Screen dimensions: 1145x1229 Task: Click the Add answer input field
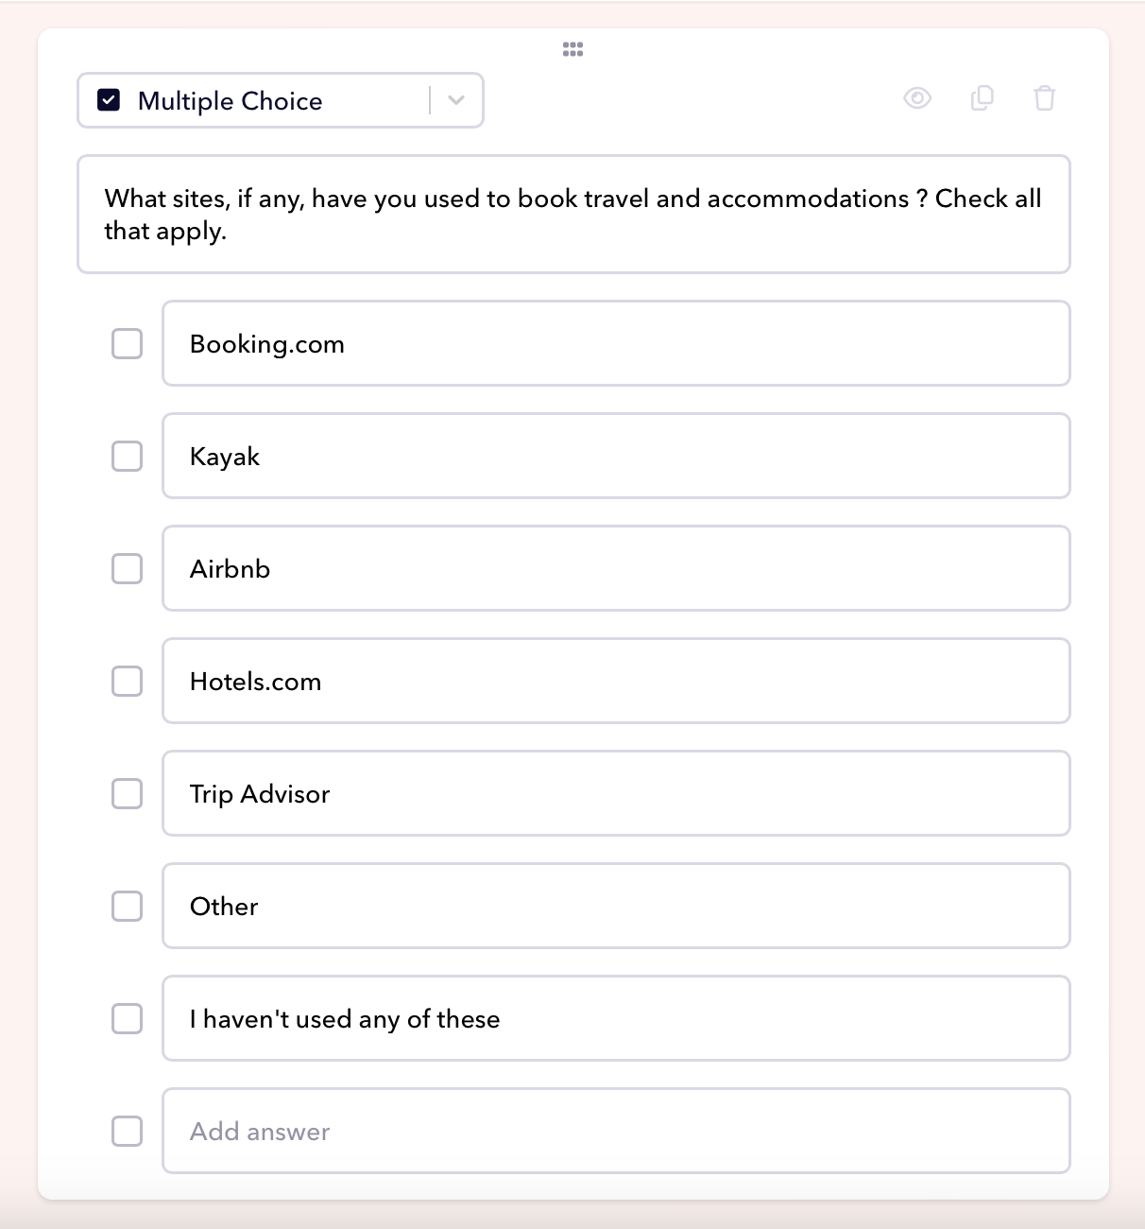coord(616,1132)
